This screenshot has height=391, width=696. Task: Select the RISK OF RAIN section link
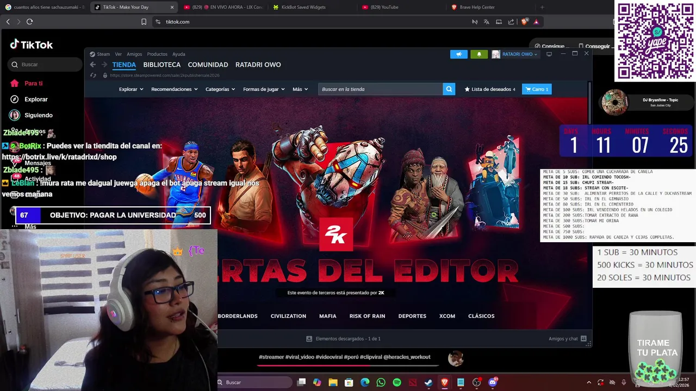point(367,316)
